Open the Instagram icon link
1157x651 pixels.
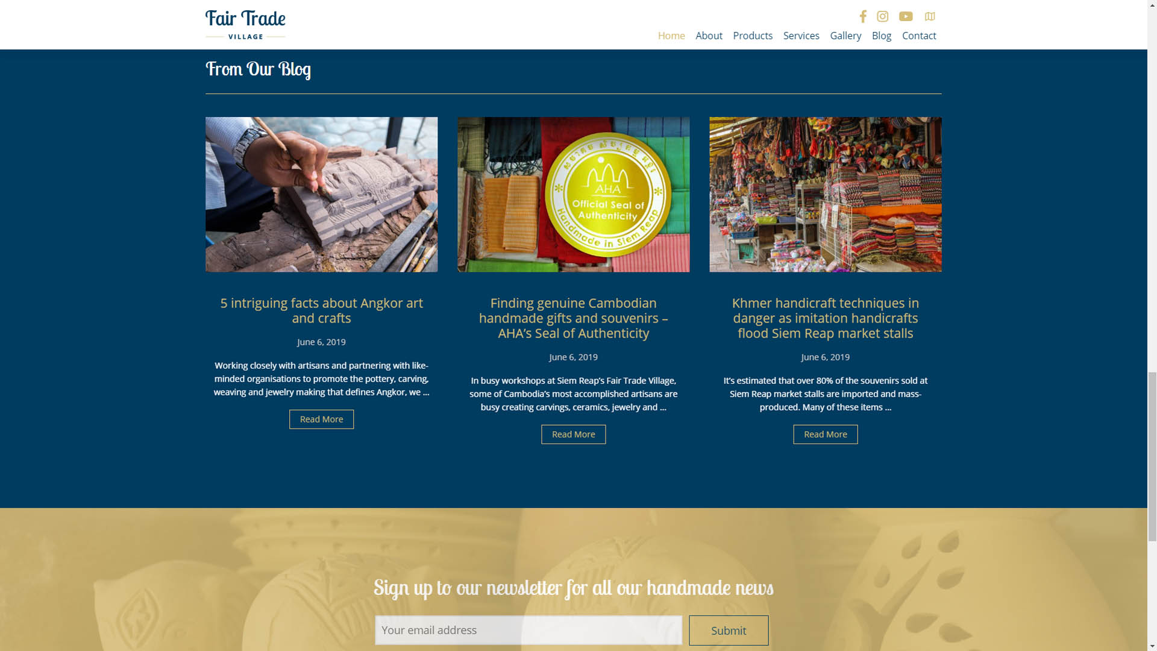tap(882, 16)
